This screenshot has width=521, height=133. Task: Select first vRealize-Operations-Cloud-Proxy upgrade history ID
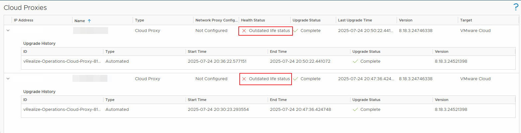coord(62,61)
